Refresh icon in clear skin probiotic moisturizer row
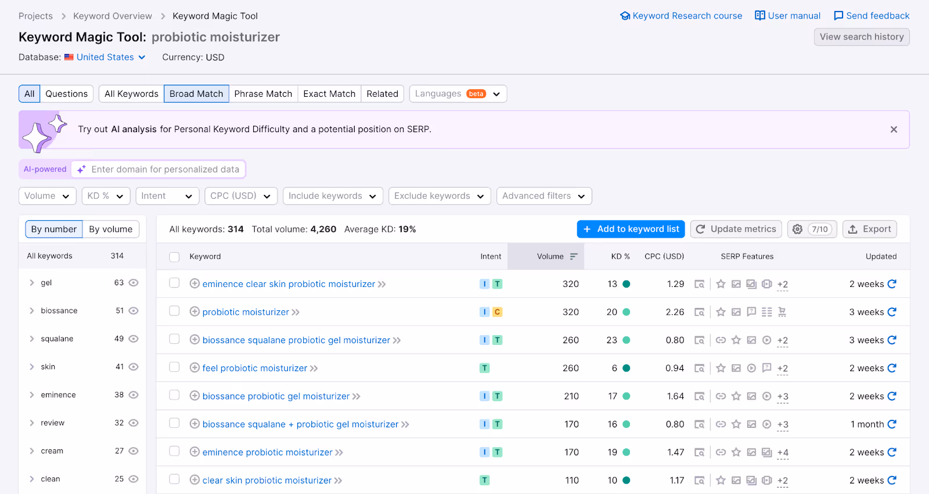929x494 pixels. click(892, 480)
